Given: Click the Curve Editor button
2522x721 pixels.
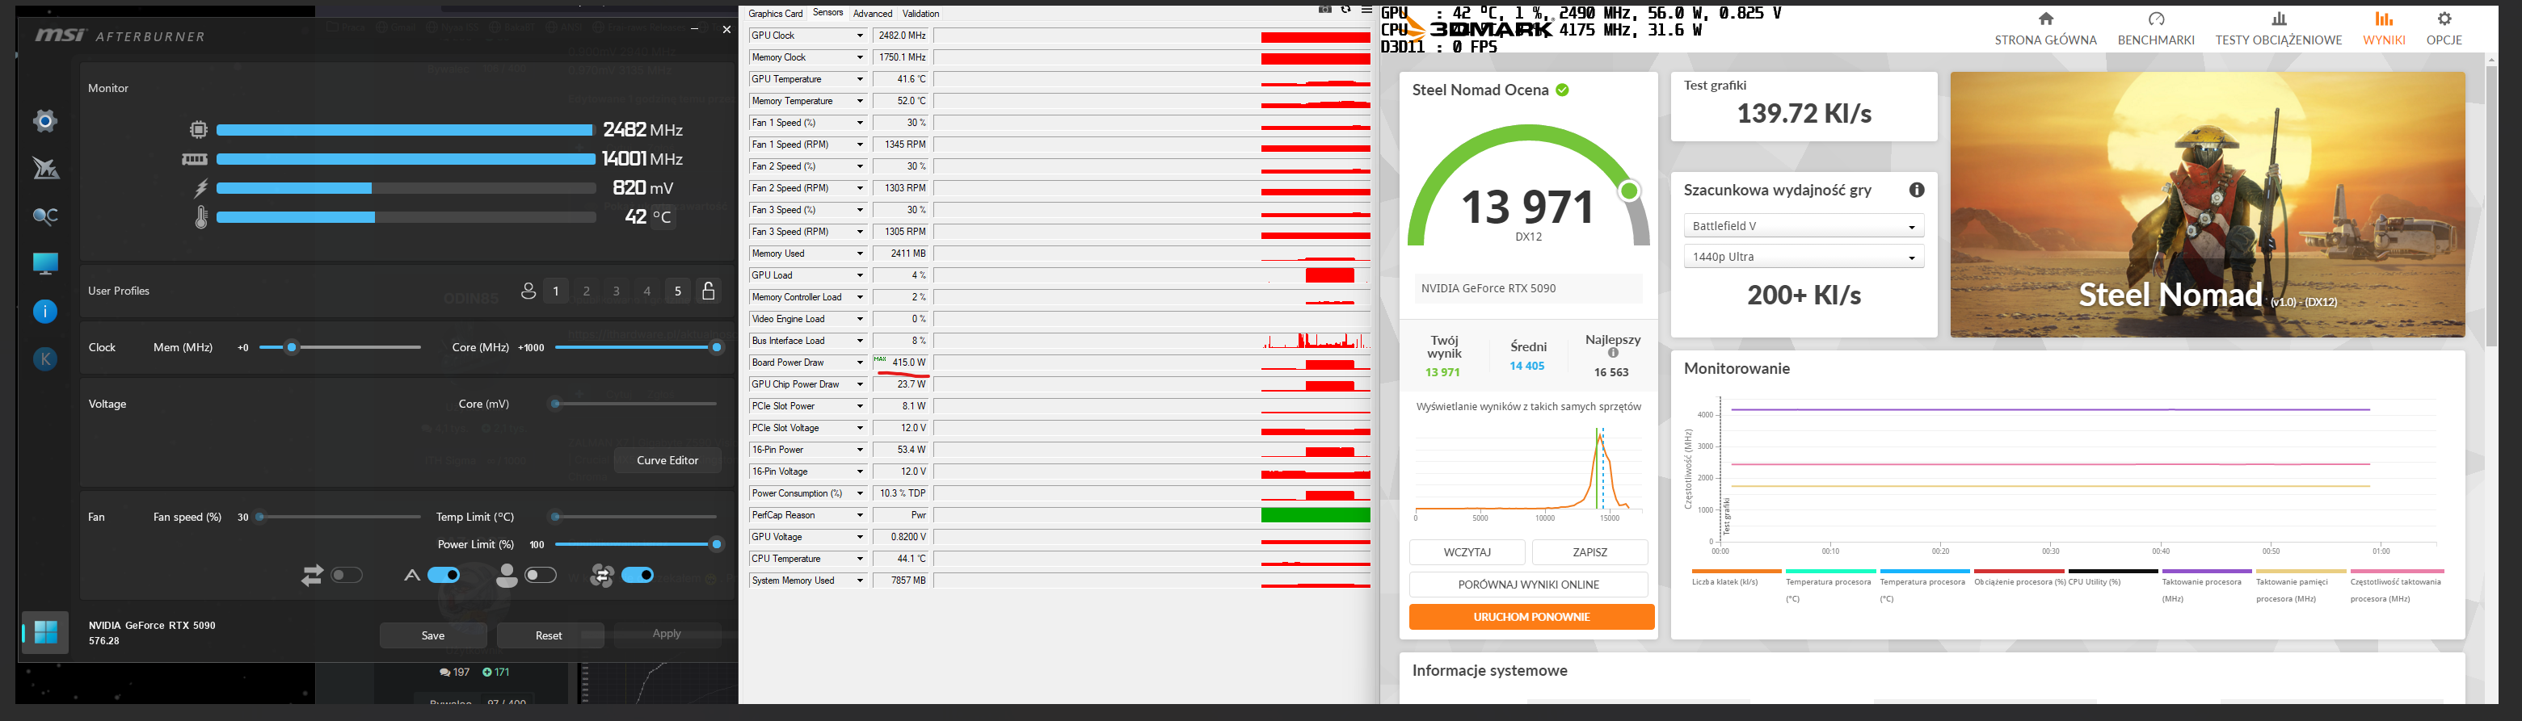Looking at the screenshot, I should [667, 461].
